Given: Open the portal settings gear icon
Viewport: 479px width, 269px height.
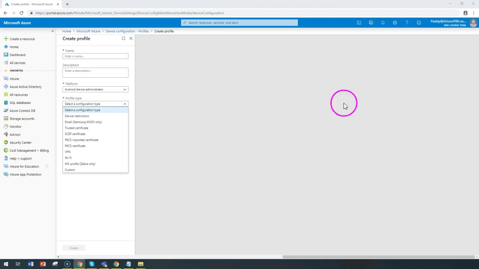Looking at the screenshot, I should 395,23.
